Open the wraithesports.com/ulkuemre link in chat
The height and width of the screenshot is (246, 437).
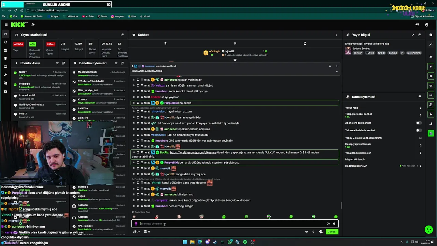pos(193,152)
